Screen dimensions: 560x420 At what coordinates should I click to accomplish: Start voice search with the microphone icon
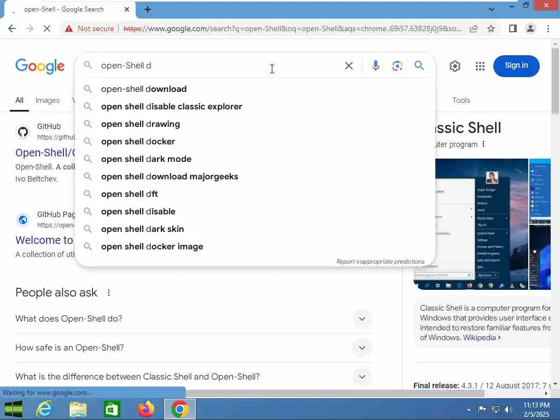(x=375, y=66)
